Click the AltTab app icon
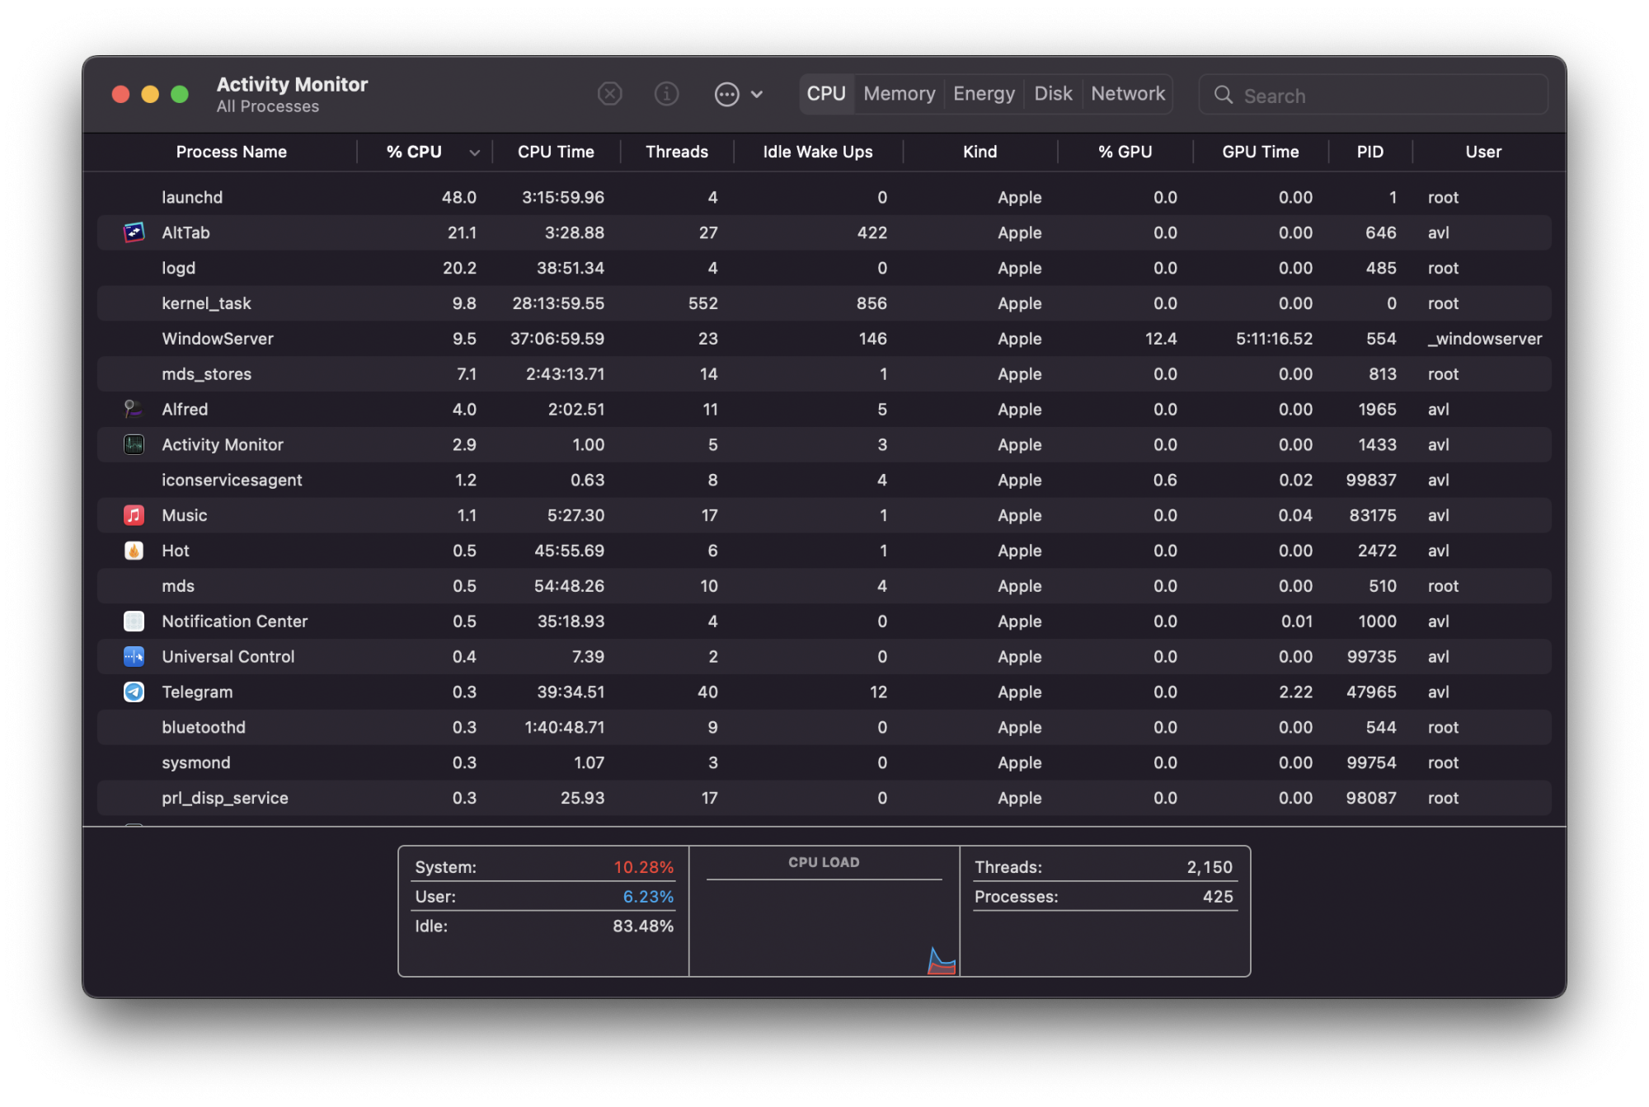1649x1107 pixels. [134, 232]
